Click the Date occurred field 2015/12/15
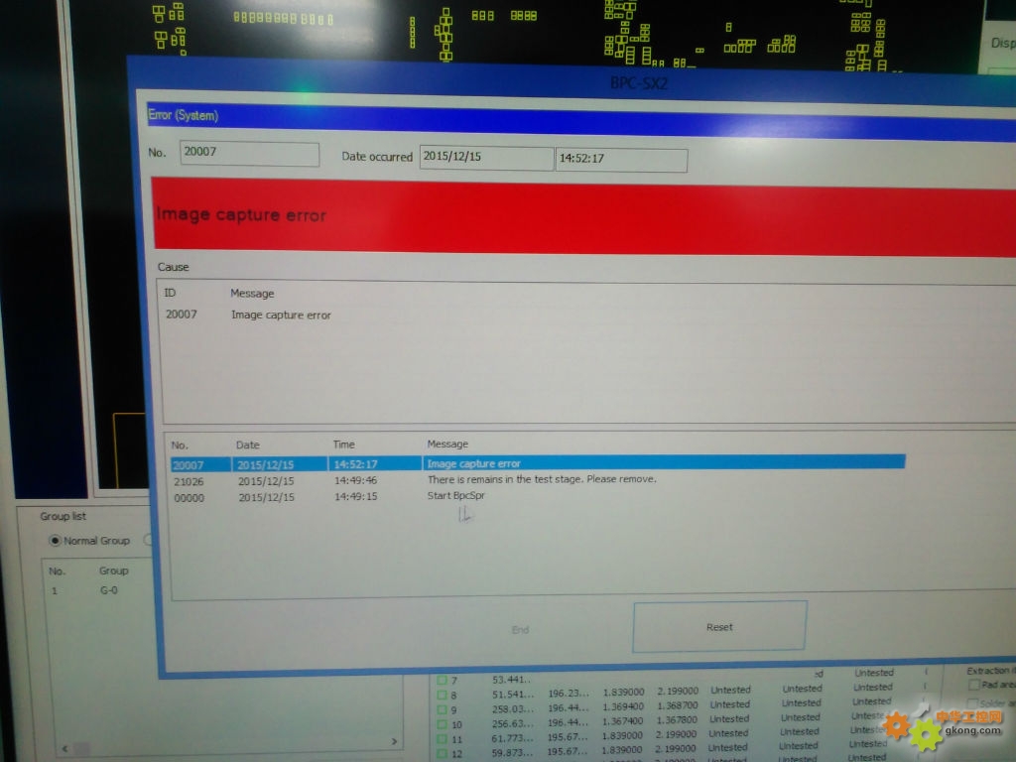 point(486,158)
